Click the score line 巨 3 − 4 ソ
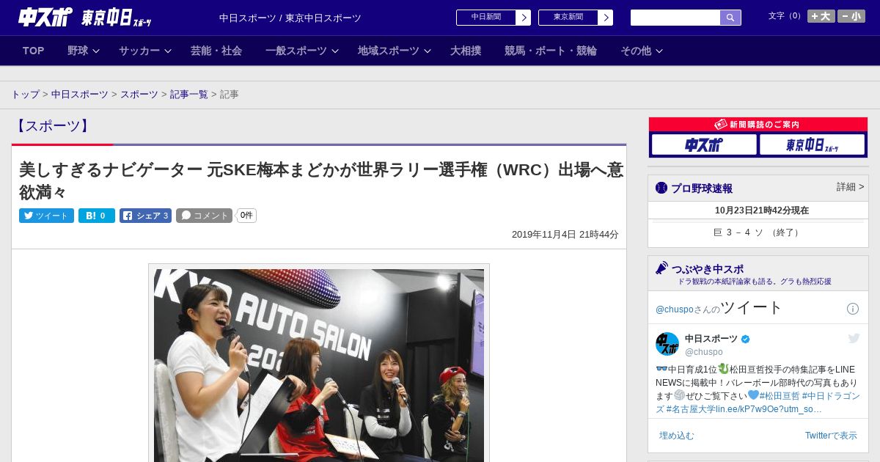Viewport: 880px width, 462px height. pos(758,232)
